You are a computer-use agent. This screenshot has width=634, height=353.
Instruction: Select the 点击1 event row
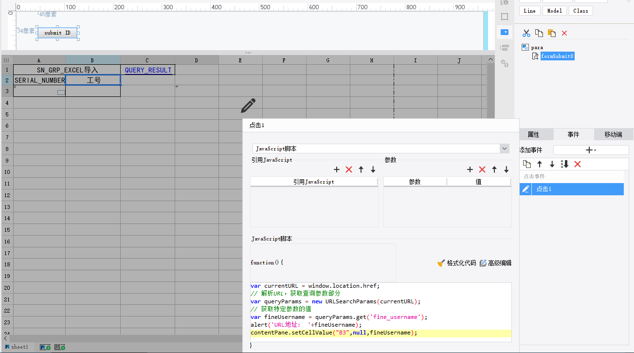point(572,189)
